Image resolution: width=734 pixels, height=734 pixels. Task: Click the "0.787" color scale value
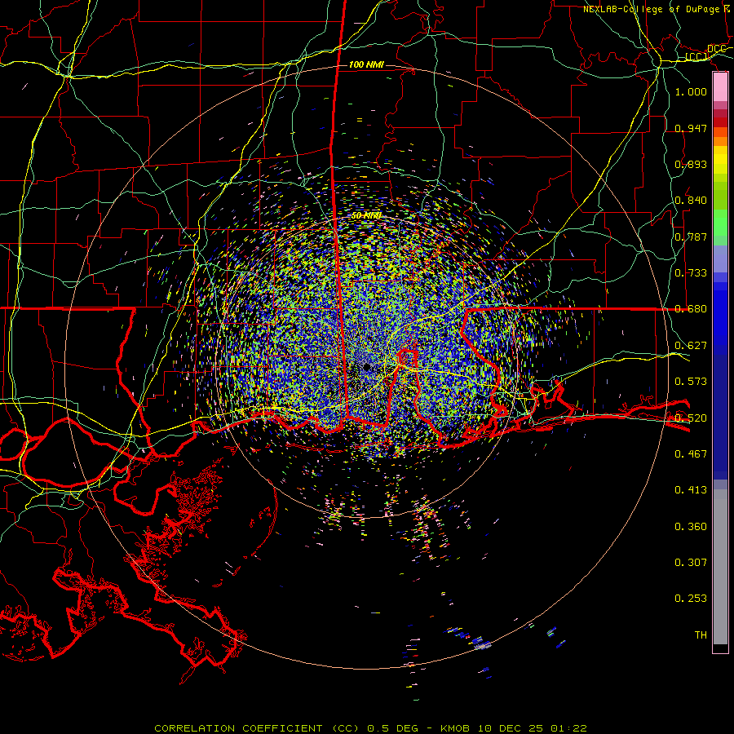[x=691, y=237]
